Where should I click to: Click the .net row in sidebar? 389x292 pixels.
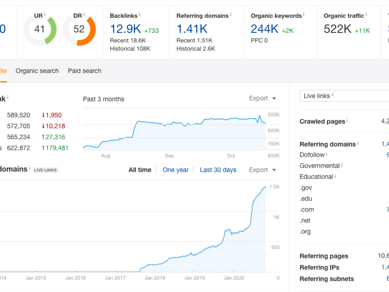pos(305,220)
